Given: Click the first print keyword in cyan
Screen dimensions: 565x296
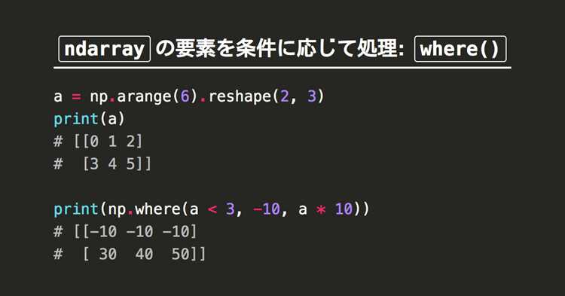Looking at the screenshot, I should click(x=76, y=119).
